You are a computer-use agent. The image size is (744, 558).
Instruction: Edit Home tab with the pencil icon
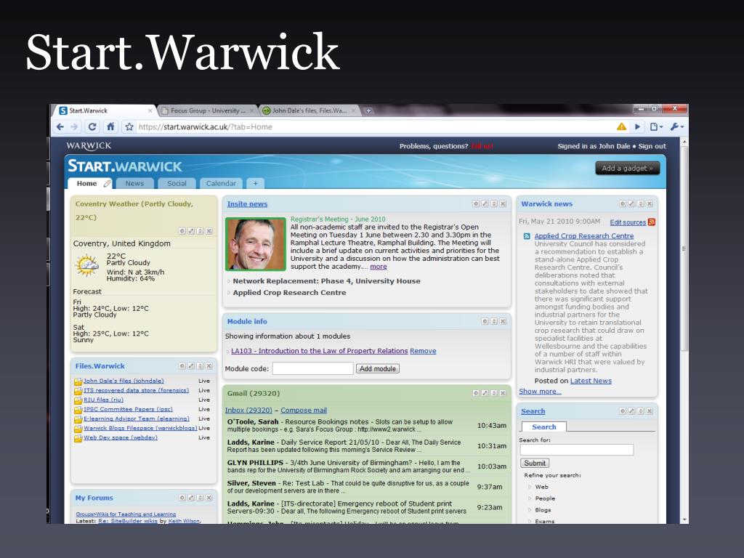pyautogui.click(x=108, y=184)
